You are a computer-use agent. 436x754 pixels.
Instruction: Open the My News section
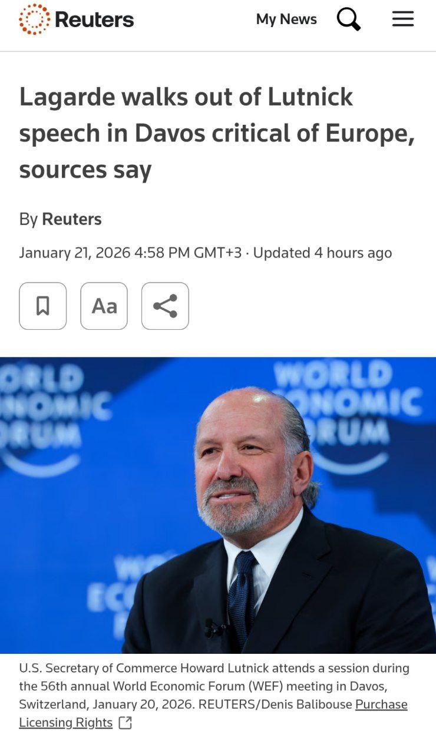286,19
